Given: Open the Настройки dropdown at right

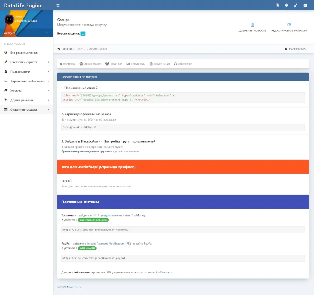Looking at the screenshot, I should point(296,49).
